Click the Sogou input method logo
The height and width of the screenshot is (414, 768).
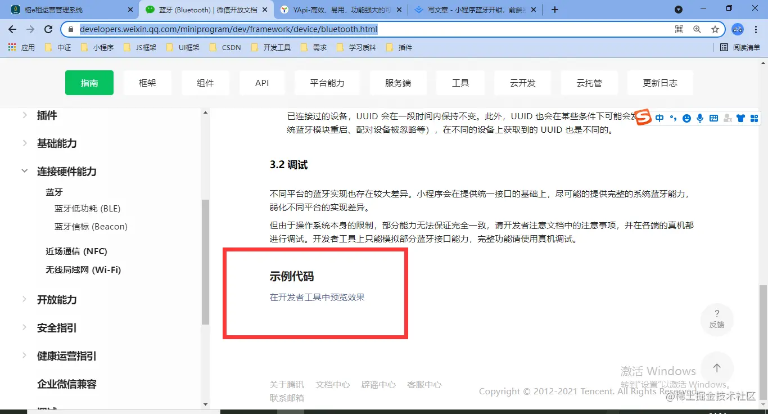point(644,117)
